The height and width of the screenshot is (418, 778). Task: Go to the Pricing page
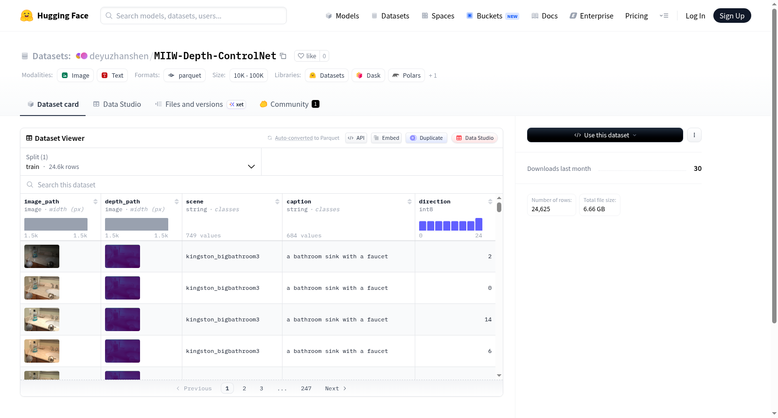tap(637, 16)
